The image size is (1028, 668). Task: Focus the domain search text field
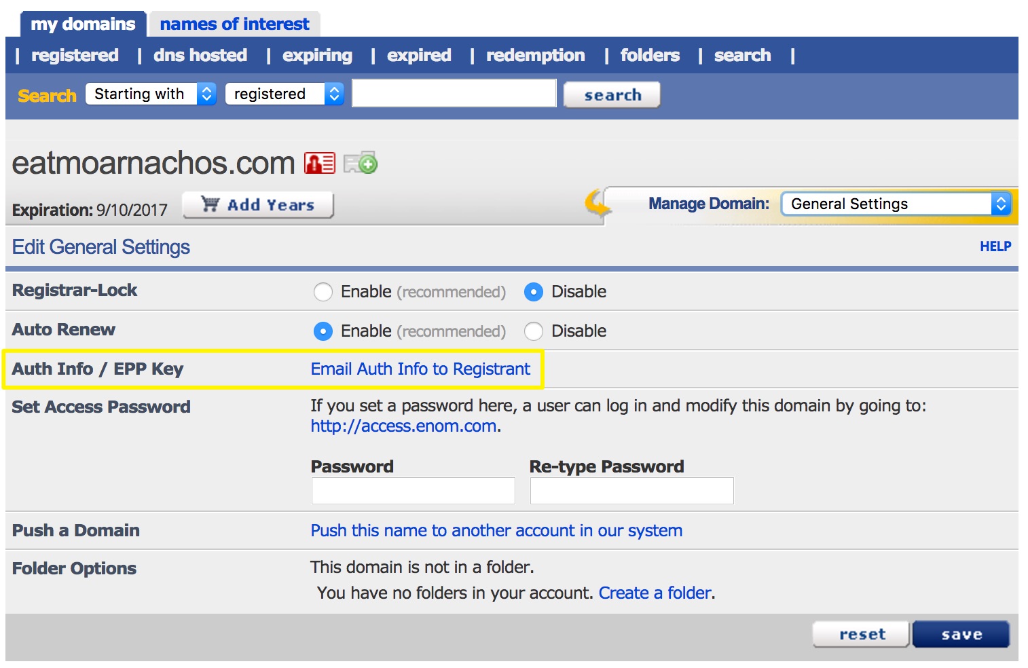(454, 93)
